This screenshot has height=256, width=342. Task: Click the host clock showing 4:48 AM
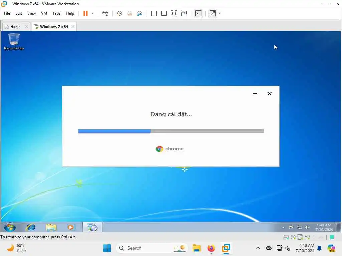(x=305, y=248)
